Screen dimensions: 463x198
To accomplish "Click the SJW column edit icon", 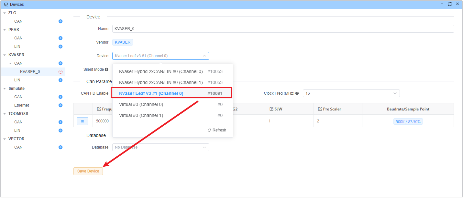I will [x=271, y=109].
